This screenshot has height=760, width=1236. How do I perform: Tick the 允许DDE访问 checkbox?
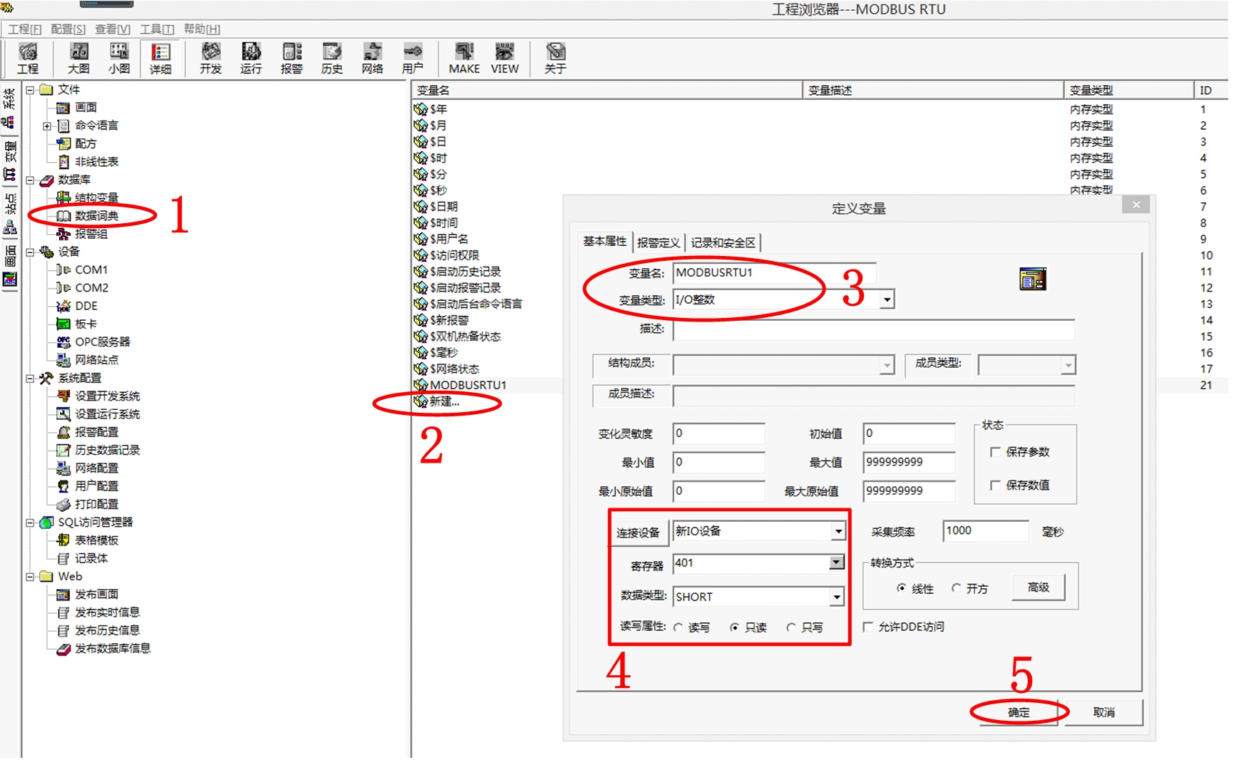(868, 627)
